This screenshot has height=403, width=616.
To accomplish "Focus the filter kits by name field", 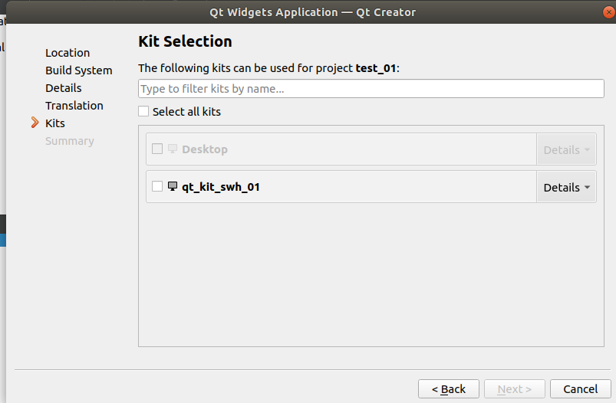I will (371, 89).
